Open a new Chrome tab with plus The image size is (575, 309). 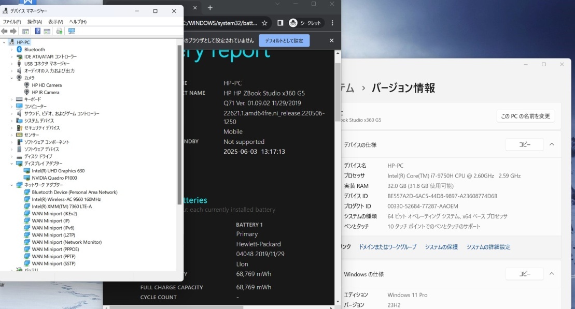click(x=210, y=8)
